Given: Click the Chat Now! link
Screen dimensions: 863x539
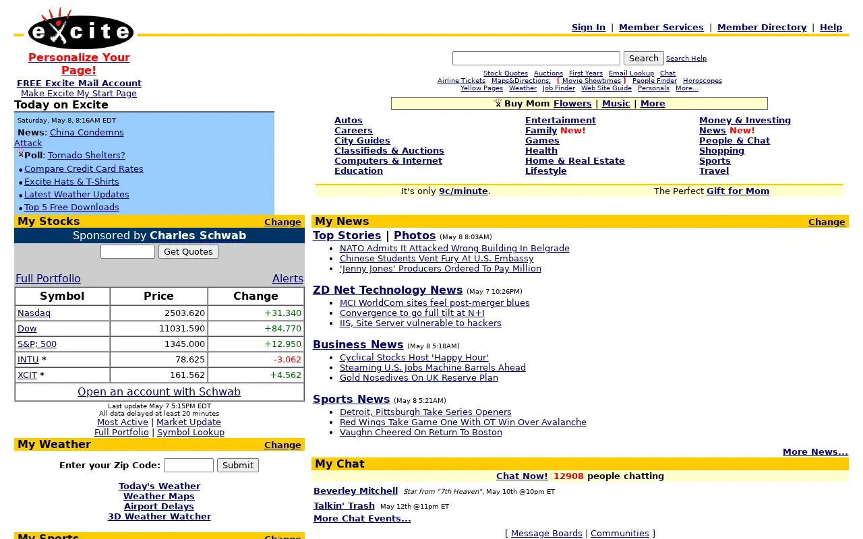Looking at the screenshot, I should click(x=522, y=476).
